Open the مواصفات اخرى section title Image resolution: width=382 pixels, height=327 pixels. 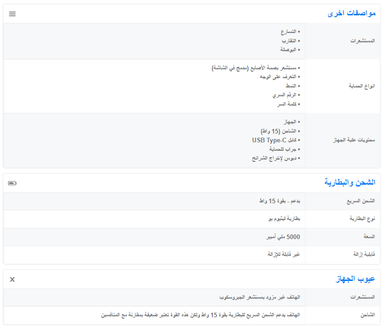352,14
